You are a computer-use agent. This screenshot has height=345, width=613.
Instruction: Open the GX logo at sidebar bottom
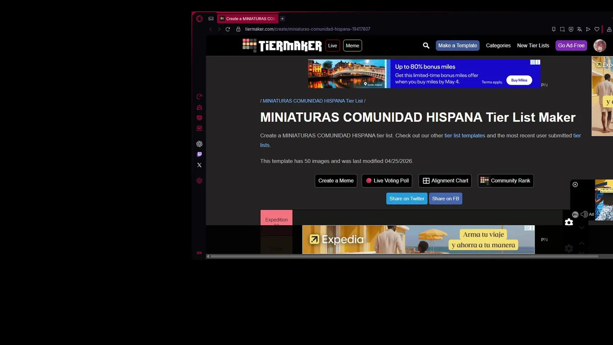(199, 253)
